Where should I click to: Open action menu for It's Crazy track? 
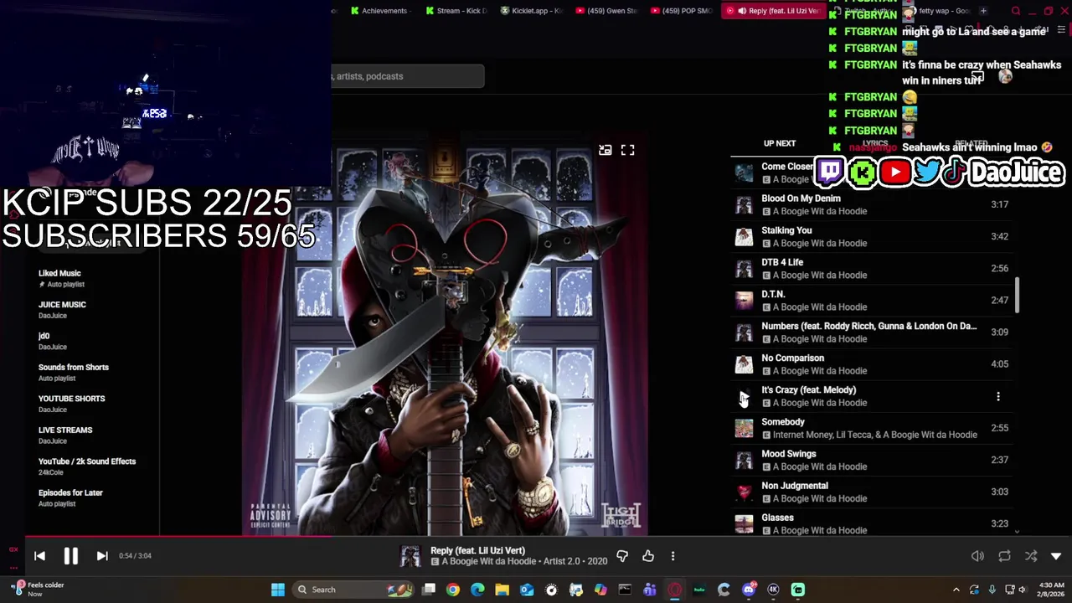(998, 396)
